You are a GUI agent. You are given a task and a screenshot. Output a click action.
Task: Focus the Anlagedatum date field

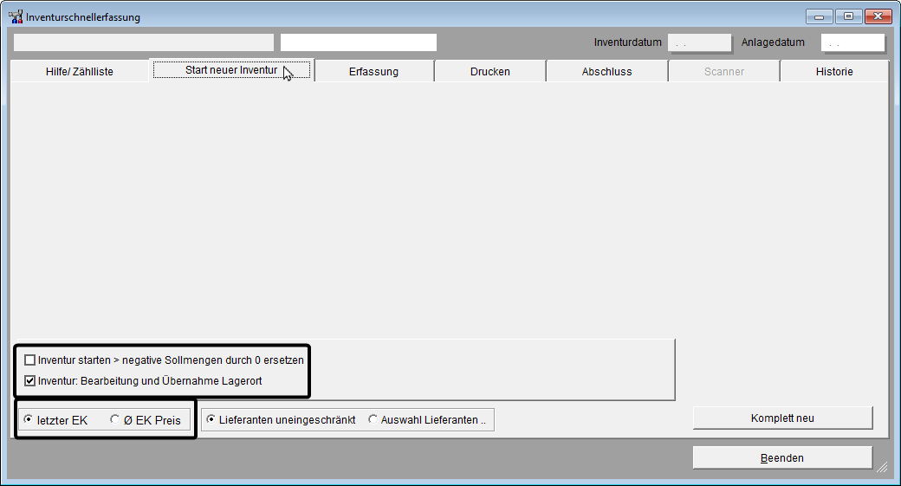click(852, 42)
